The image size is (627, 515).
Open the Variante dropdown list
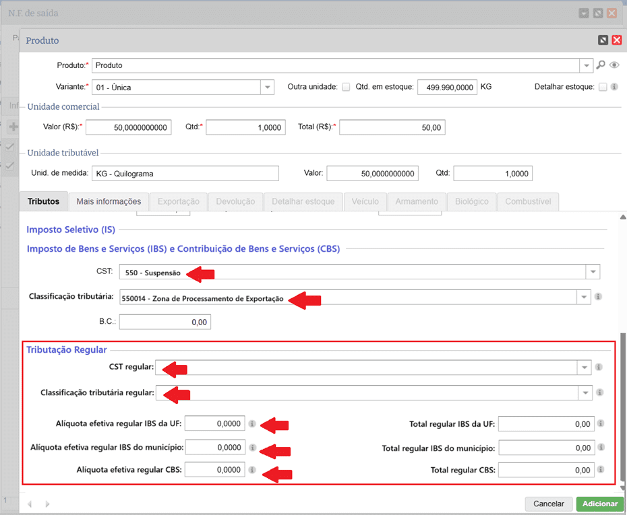click(267, 88)
